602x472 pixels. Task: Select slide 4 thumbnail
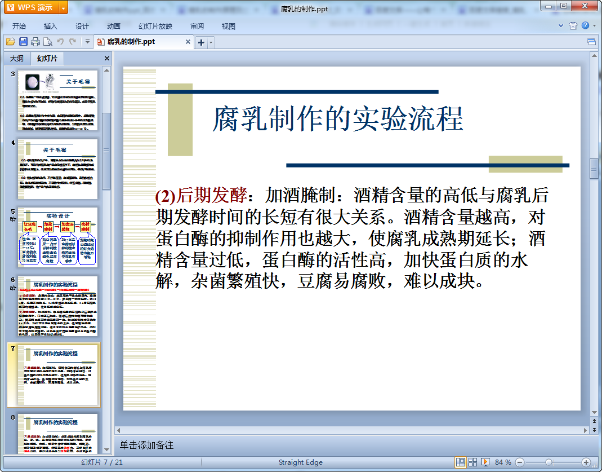click(57, 169)
